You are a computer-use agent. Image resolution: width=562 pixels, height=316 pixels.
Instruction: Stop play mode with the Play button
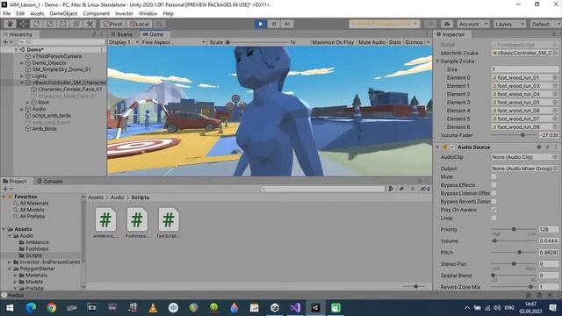(x=261, y=24)
